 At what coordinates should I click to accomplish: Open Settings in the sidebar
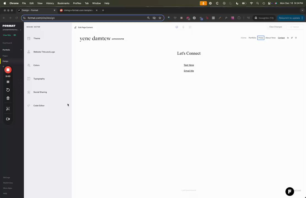pos(6,177)
